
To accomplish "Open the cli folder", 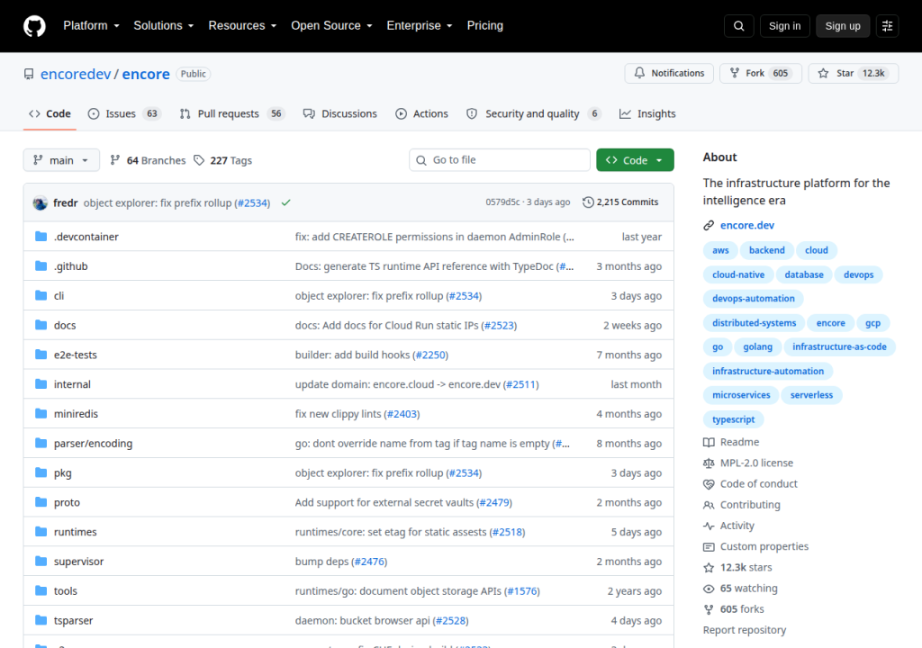I will pyautogui.click(x=59, y=296).
